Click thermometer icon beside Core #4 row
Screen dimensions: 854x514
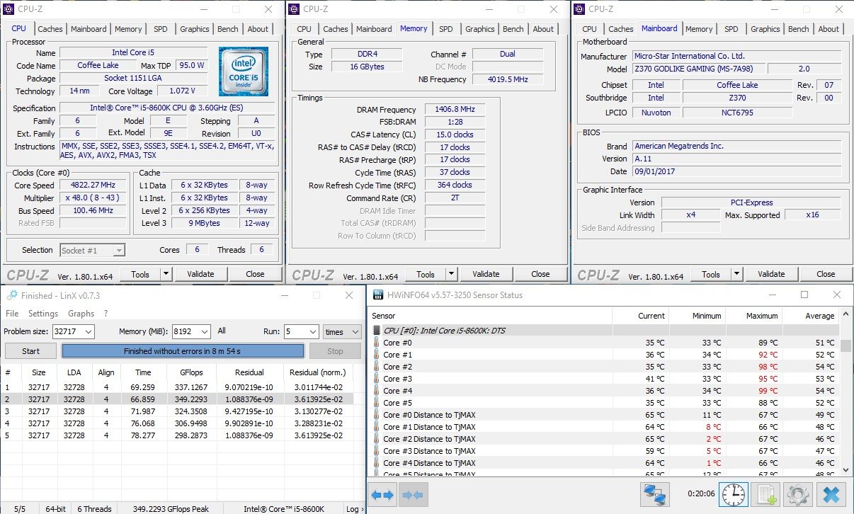[x=377, y=391]
